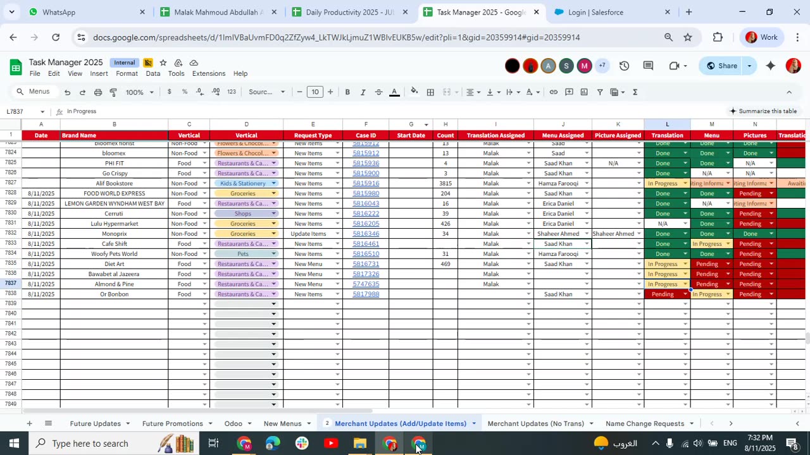Open the Format menu
Image resolution: width=810 pixels, height=455 pixels.
click(x=127, y=74)
